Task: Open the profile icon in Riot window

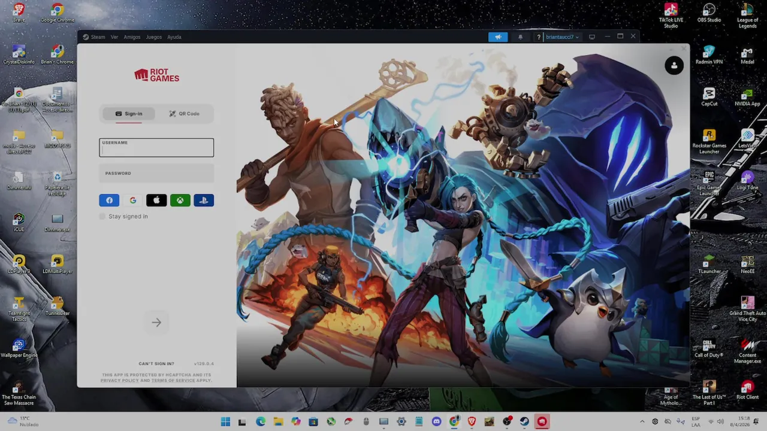Action: [x=674, y=65]
